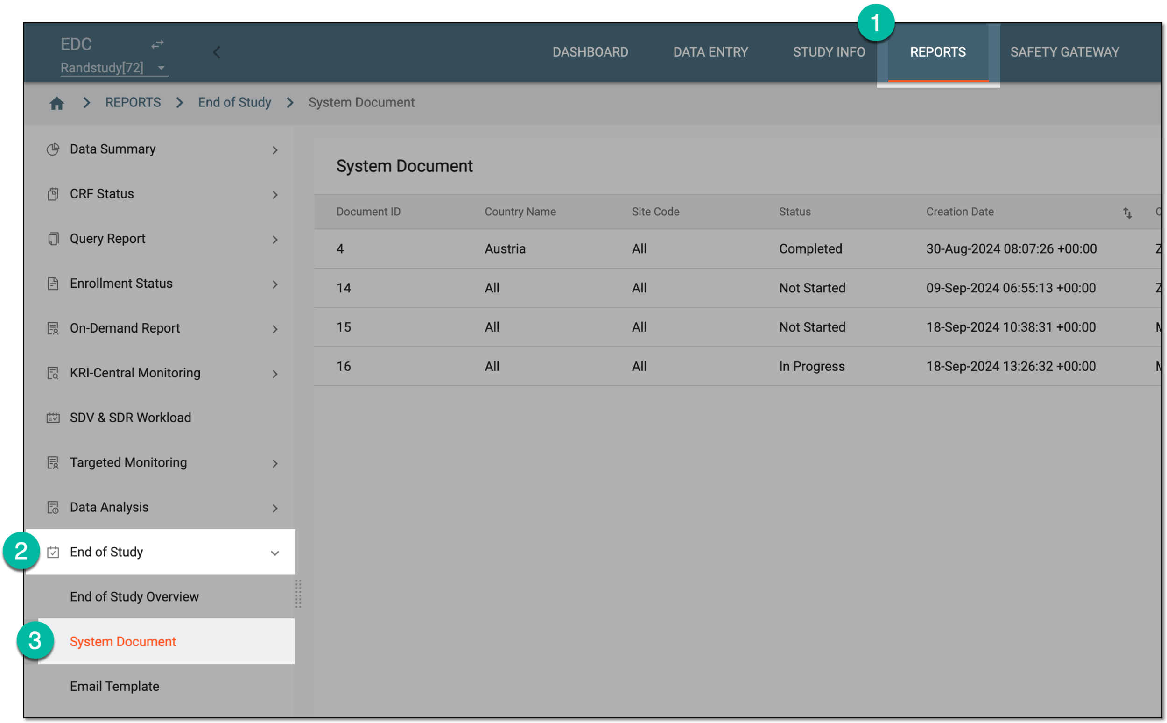Click Document ID 4 cell

click(340, 249)
